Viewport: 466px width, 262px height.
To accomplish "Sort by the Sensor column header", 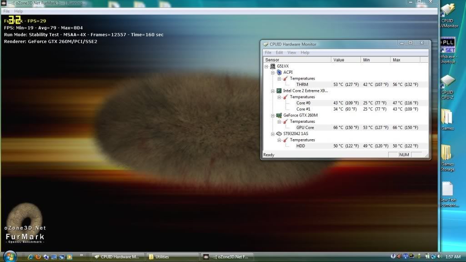I will coord(297,60).
